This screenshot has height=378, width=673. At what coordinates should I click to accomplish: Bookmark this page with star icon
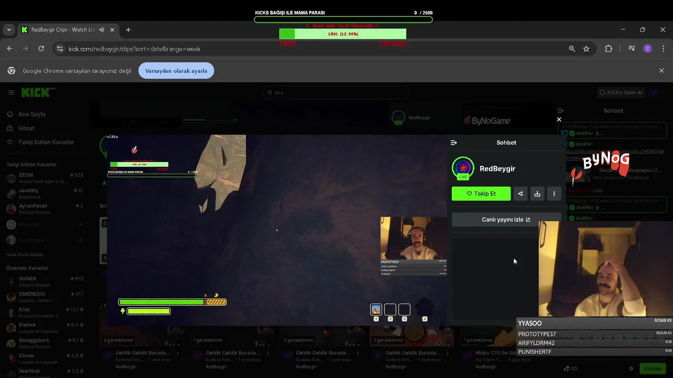(x=586, y=49)
